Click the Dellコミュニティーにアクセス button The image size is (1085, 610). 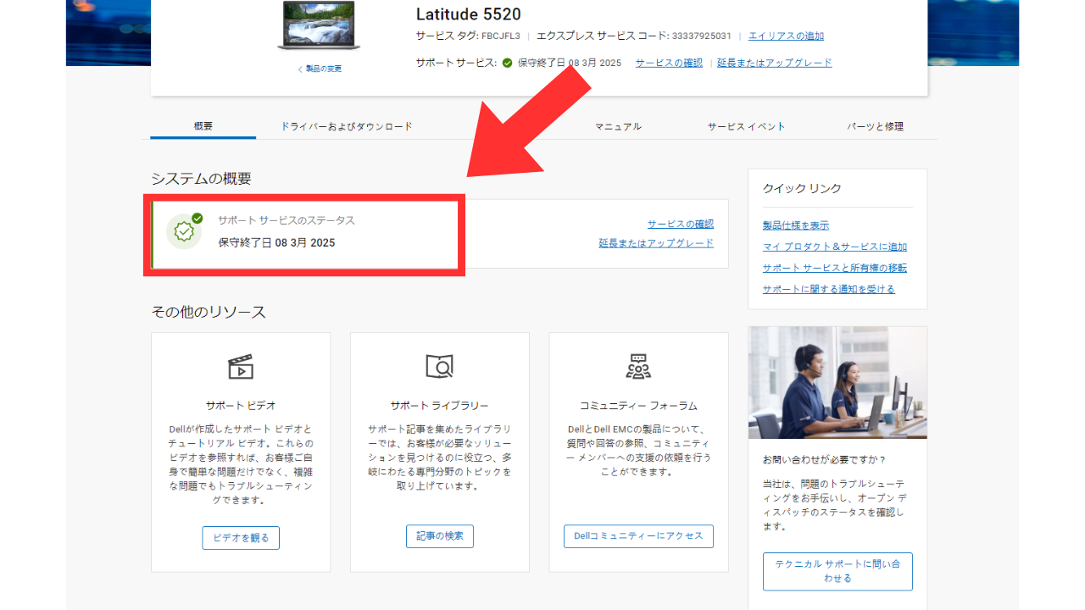tap(638, 536)
